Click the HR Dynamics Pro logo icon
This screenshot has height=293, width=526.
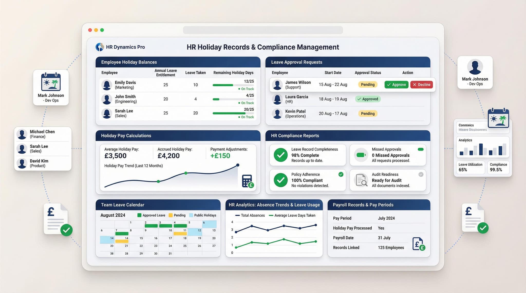tap(100, 47)
